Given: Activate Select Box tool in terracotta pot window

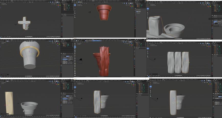Looking at the screenshot, I should [75, 5].
